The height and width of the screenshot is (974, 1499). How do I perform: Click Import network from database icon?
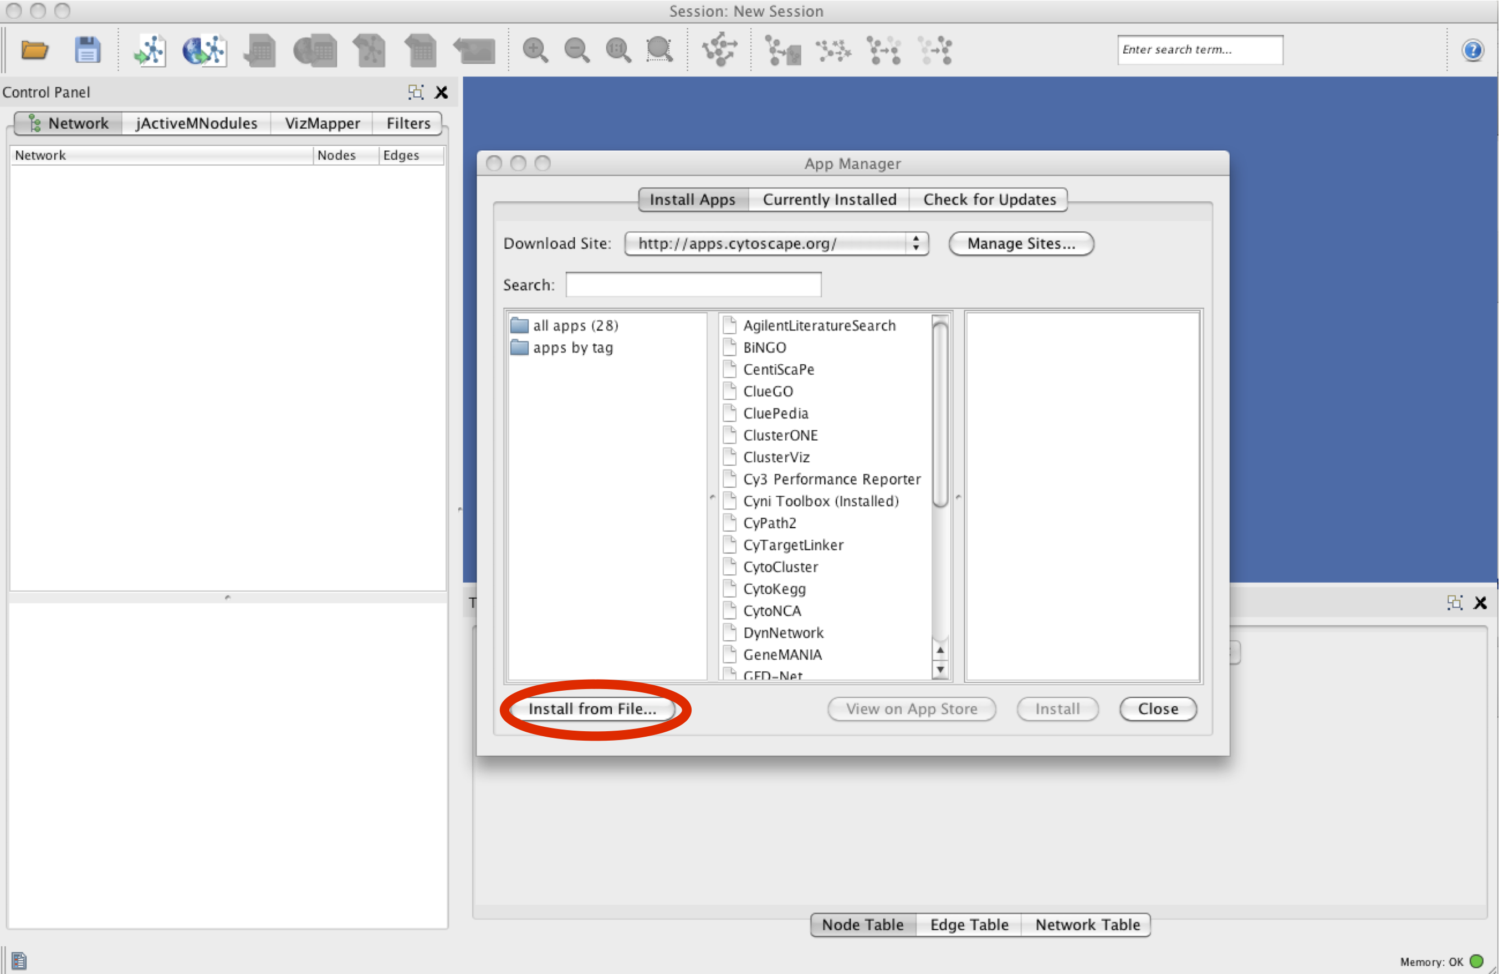[203, 50]
